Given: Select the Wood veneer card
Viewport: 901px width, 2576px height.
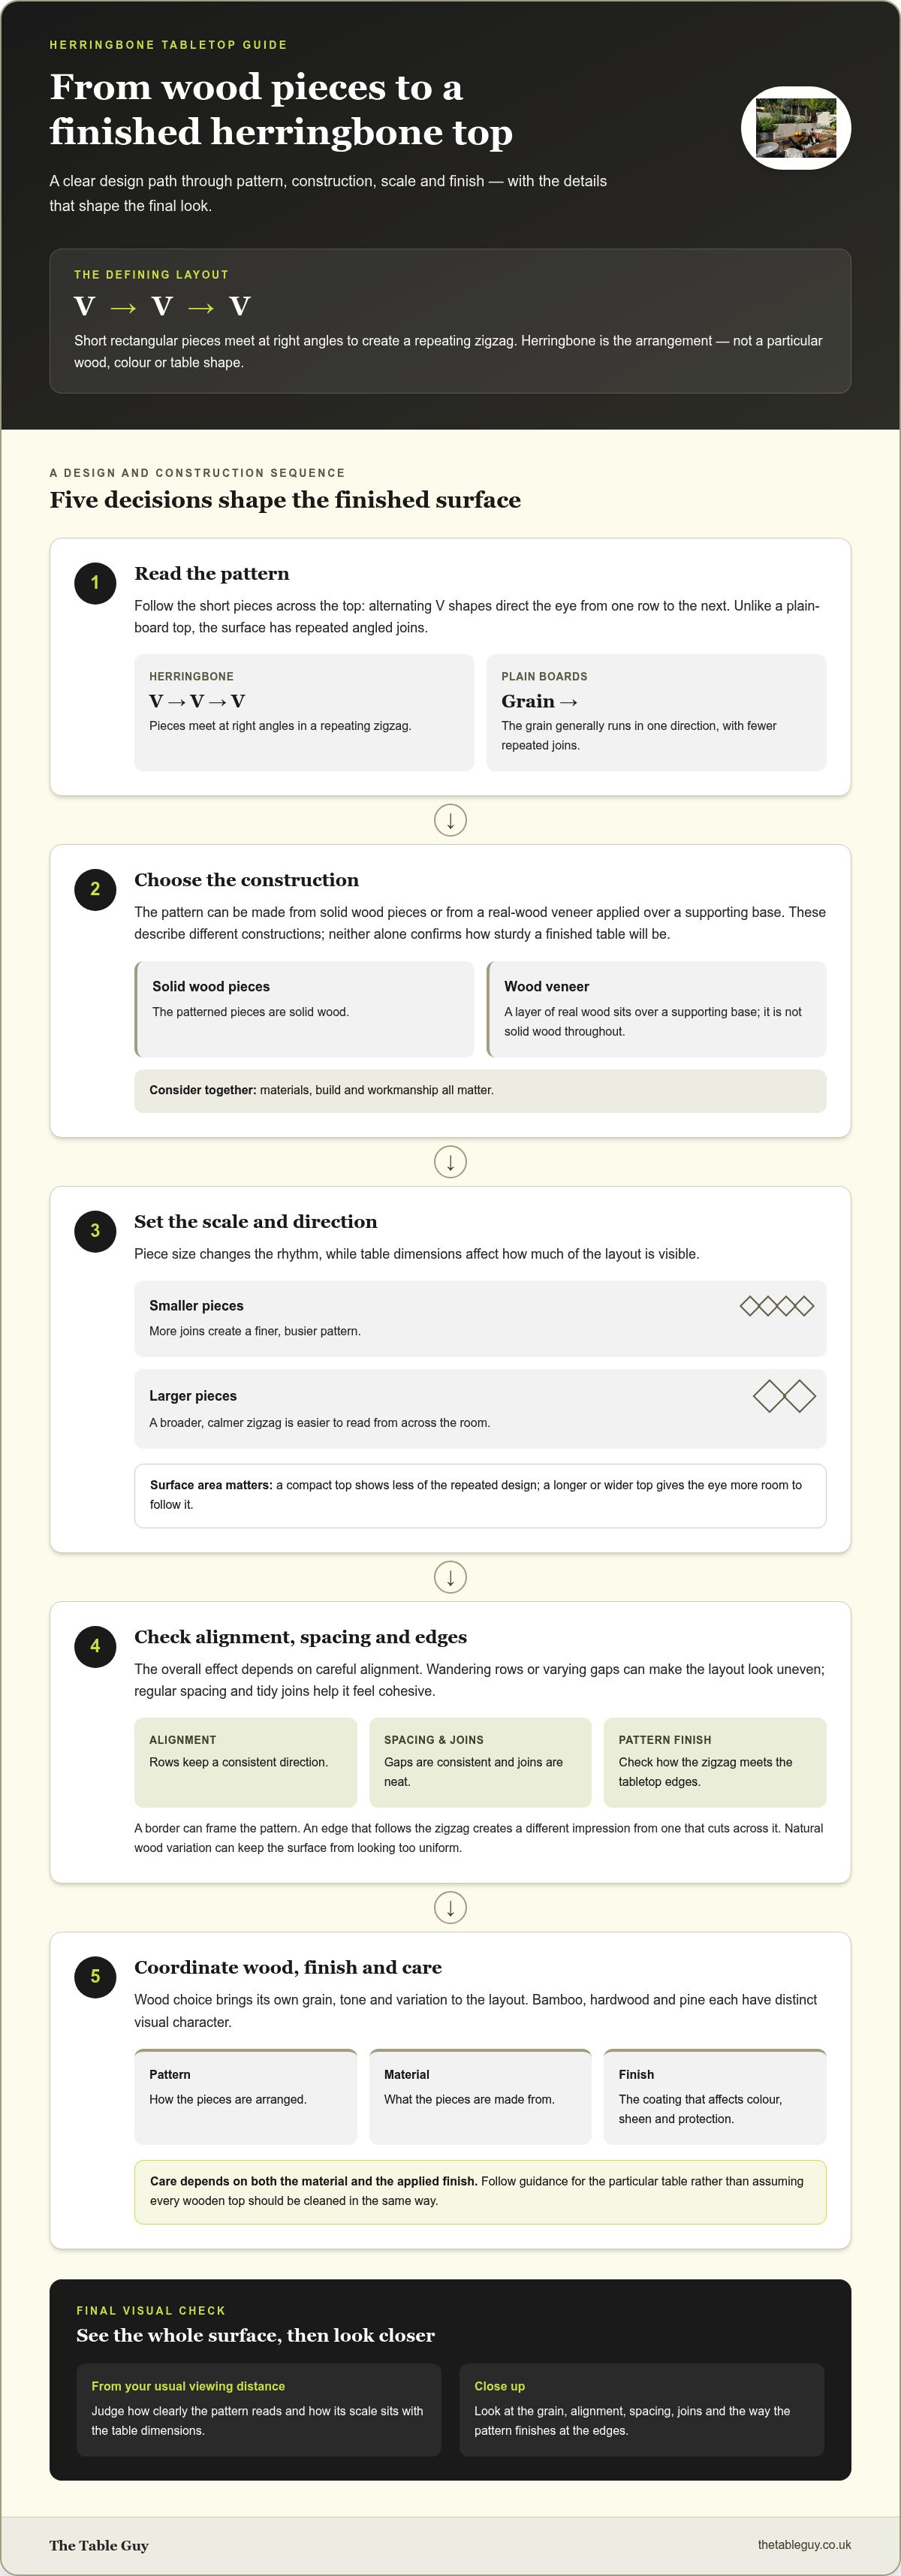Looking at the screenshot, I should 656,1009.
